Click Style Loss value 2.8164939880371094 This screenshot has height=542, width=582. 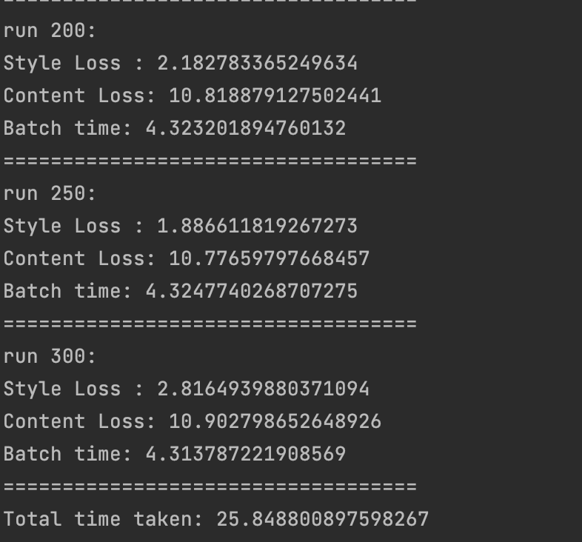(263, 389)
